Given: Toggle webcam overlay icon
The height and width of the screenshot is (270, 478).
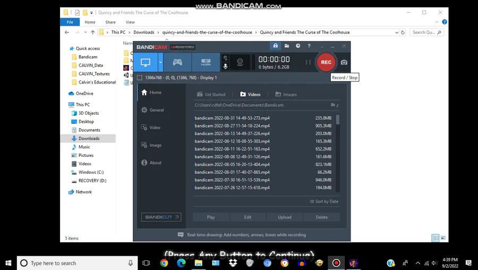Looking at the screenshot, I should [x=240, y=62].
